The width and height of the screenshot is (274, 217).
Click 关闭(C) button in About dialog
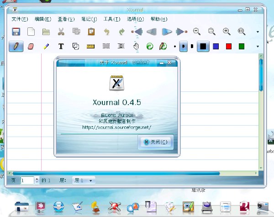tap(156, 142)
